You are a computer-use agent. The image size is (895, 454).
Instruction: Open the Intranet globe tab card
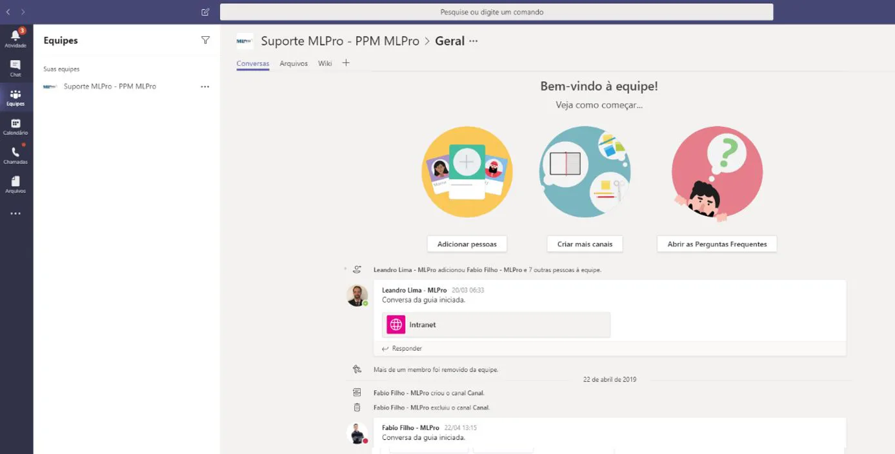click(x=496, y=324)
